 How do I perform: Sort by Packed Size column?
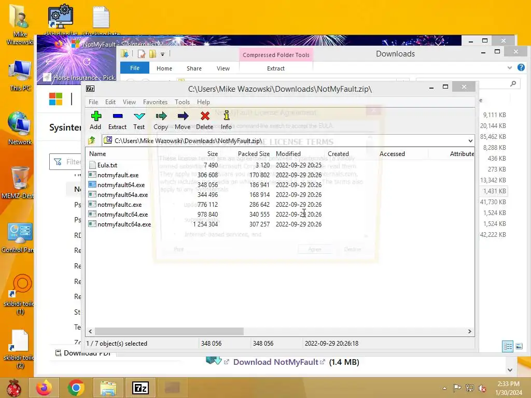pyautogui.click(x=254, y=153)
